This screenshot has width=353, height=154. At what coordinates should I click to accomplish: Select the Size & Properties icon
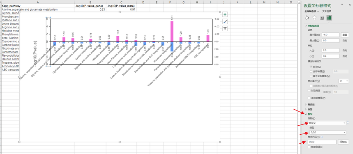[x=322, y=18]
